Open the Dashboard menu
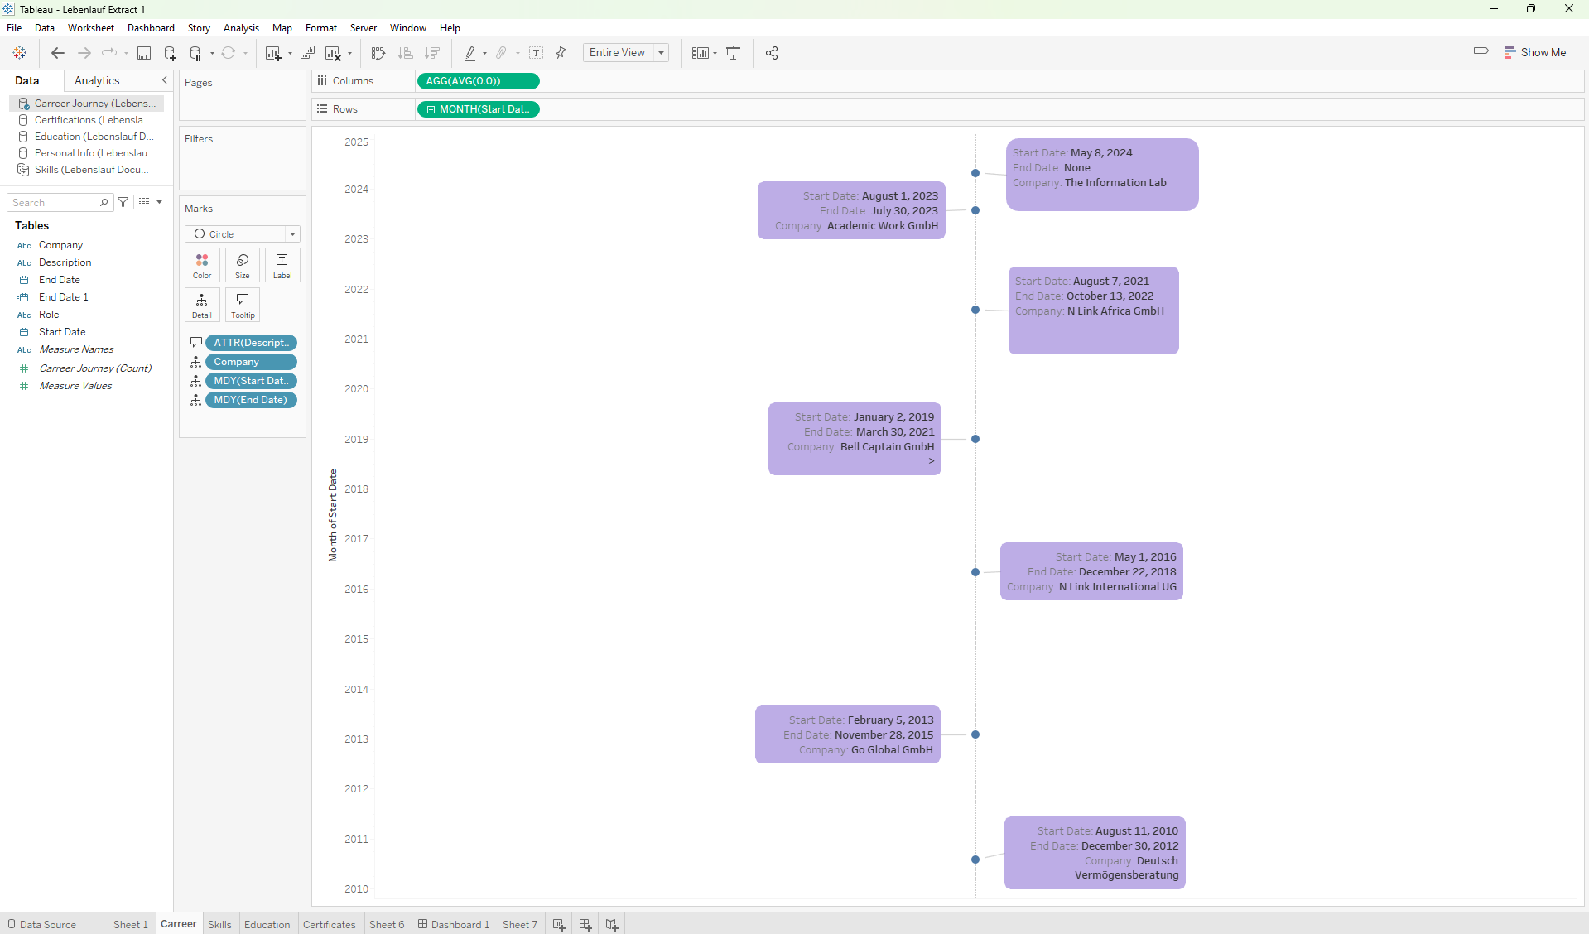Viewport: 1589px width, 934px height. click(151, 28)
